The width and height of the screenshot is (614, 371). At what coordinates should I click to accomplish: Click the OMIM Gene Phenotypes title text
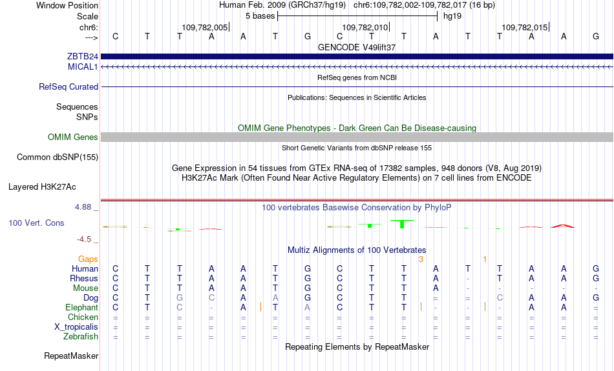click(x=357, y=128)
